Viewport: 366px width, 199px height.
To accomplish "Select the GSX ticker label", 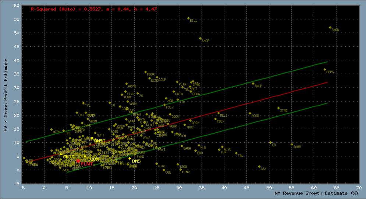I will point(263,169).
